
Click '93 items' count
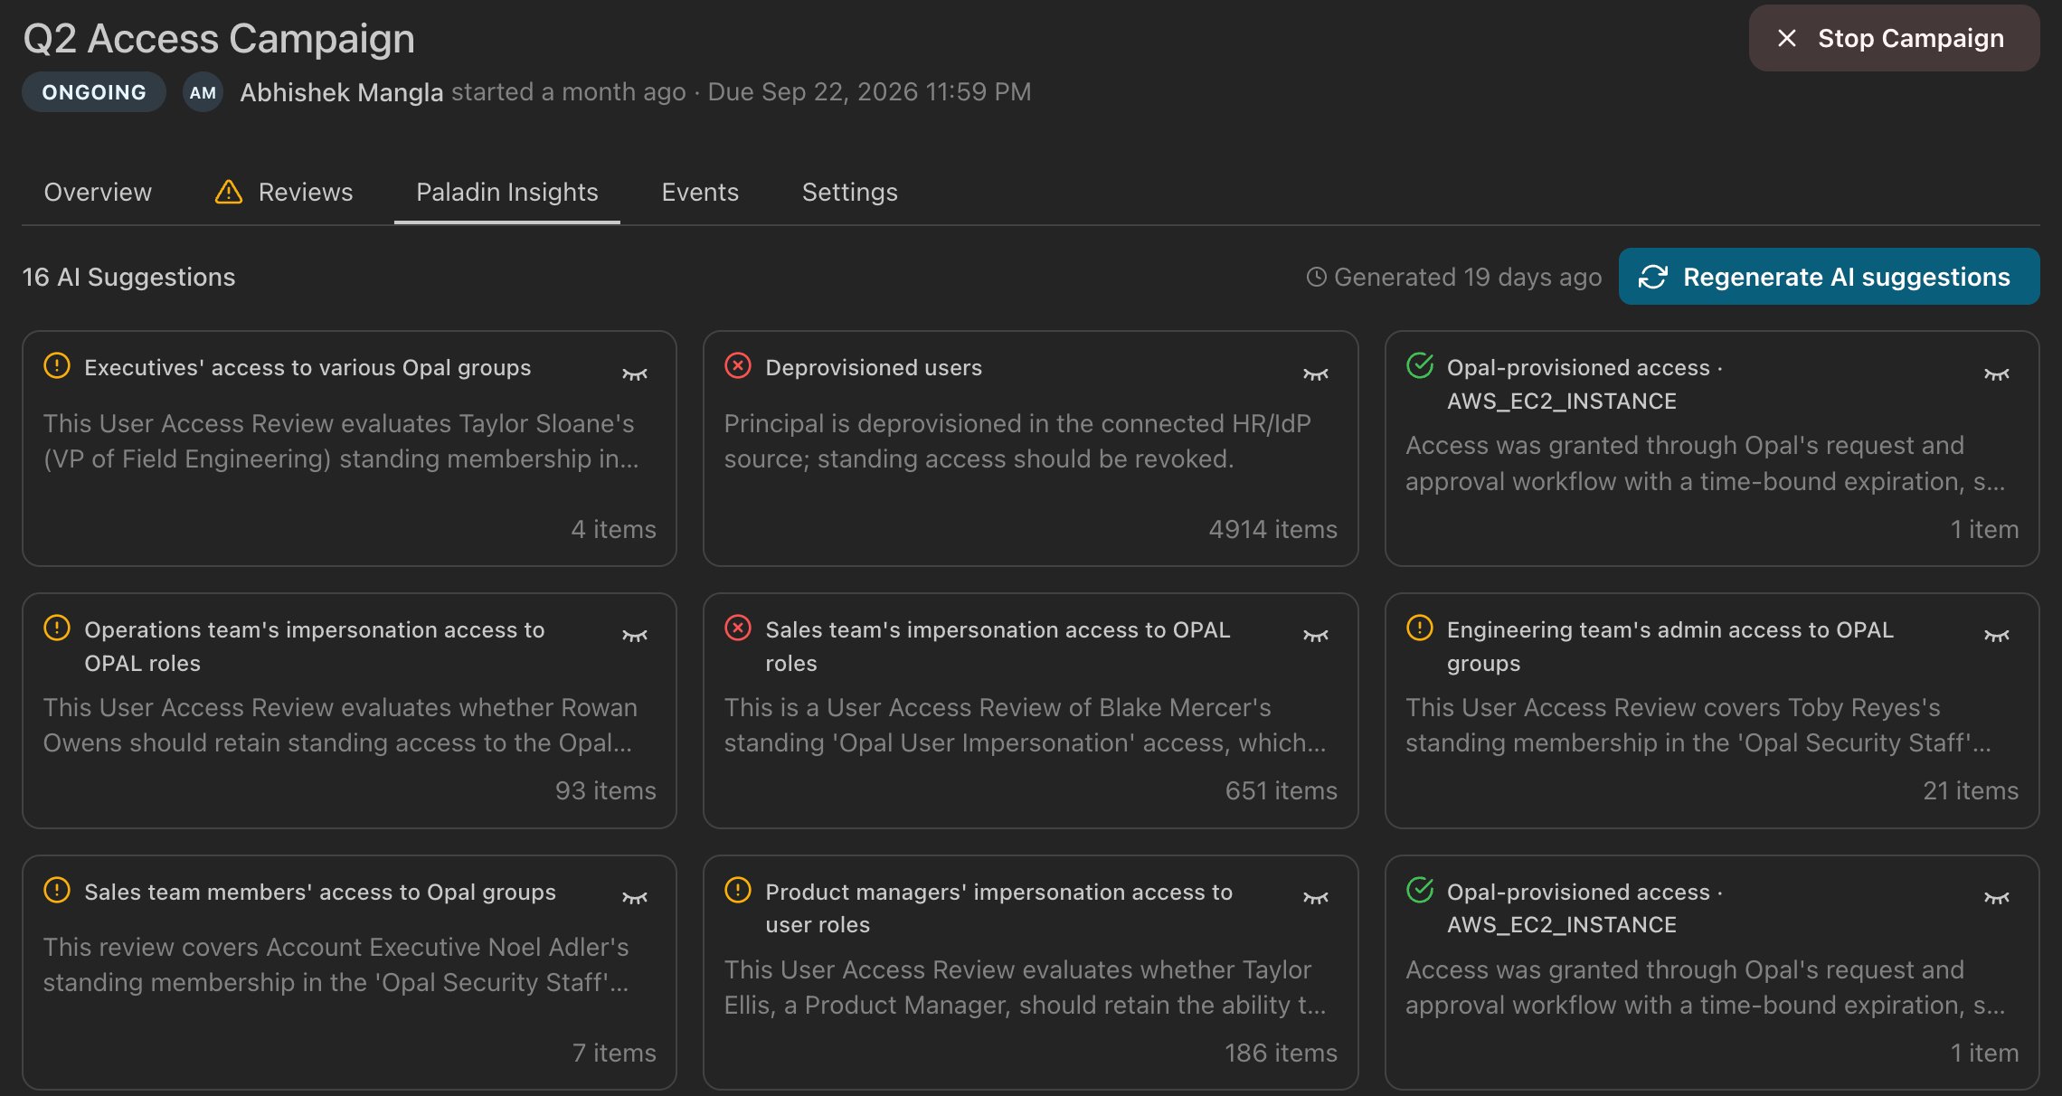point(606,790)
